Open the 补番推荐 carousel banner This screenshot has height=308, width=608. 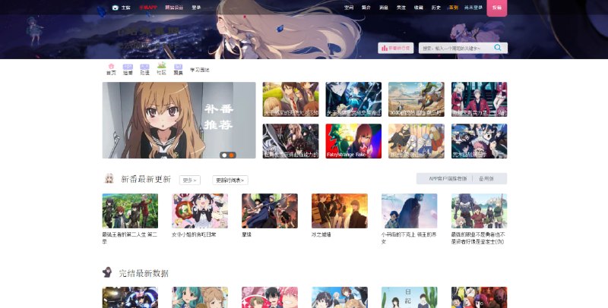[179, 120]
